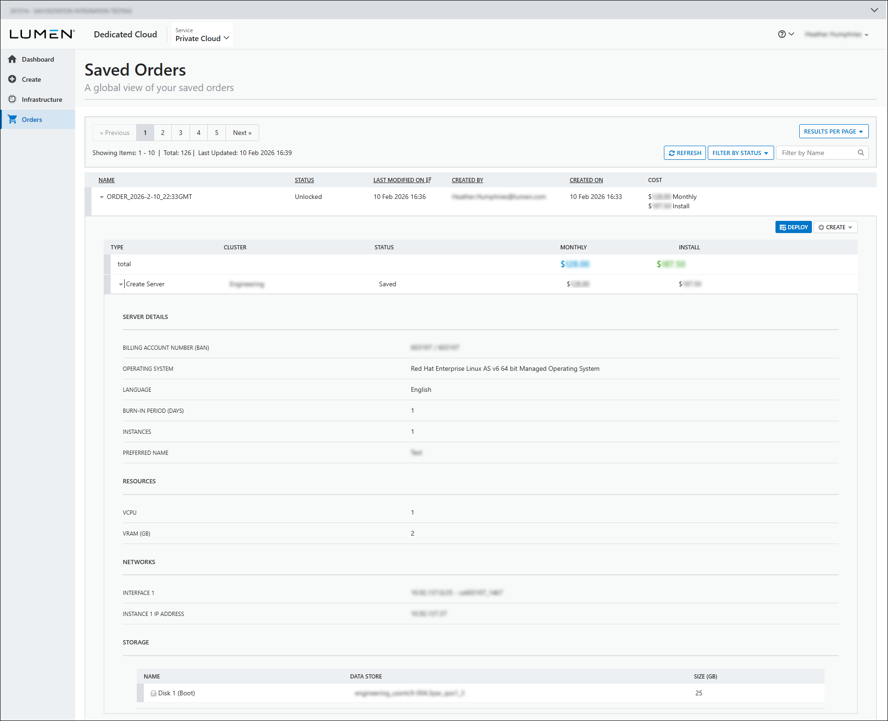Image resolution: width=888 pixels, height=721 pixels.
Task: Click the 'Saved' status in Create Server row
Action: [388, 284]
